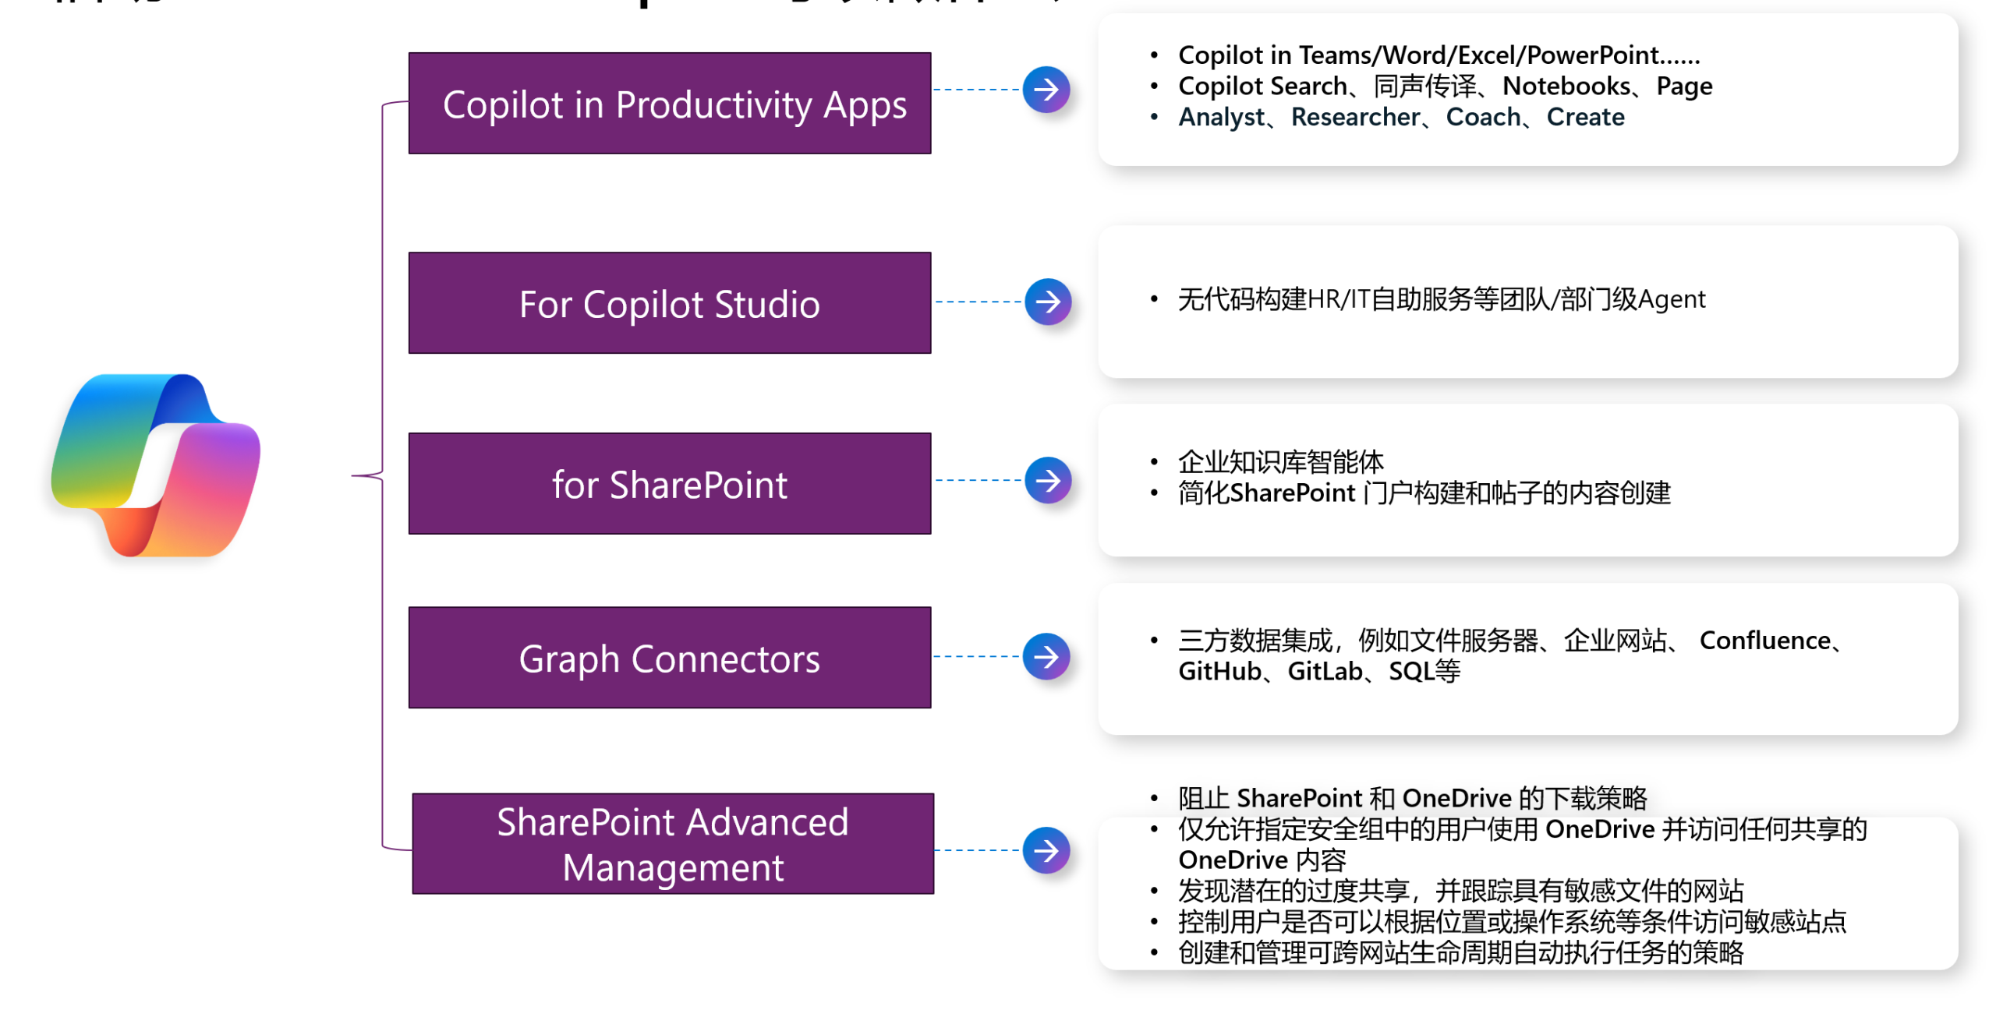Viewport: 1996px width, 1017px height.
Task: Click arrow icon next to Copilot in Productivity Apps
Action: click(x=1046, y=90)
